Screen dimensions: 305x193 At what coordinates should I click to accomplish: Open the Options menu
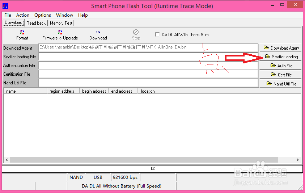[x=43, y=15]
